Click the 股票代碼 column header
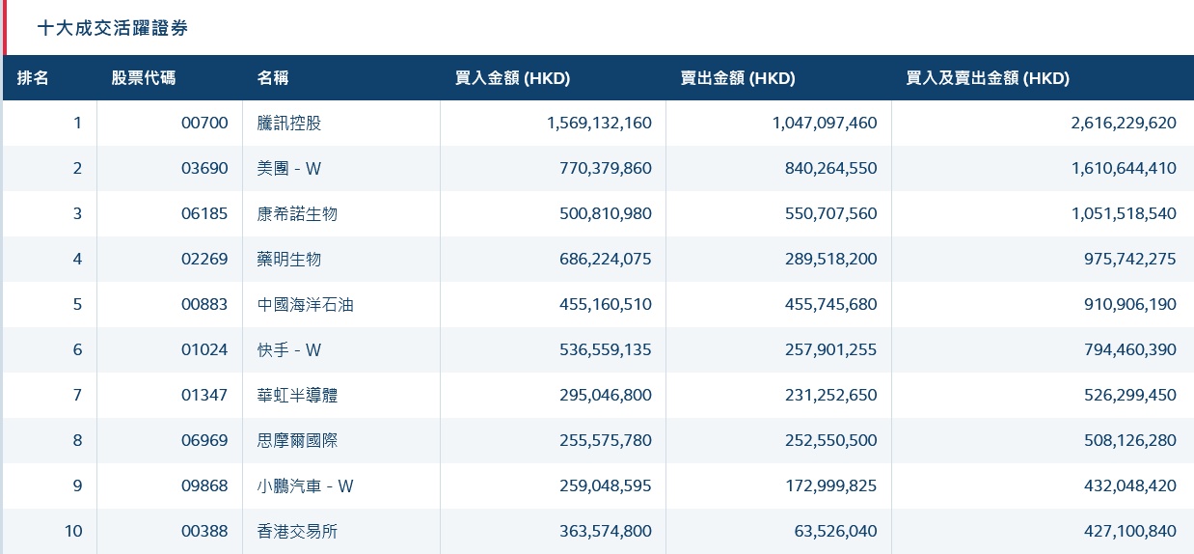 (x=144, y=78)
